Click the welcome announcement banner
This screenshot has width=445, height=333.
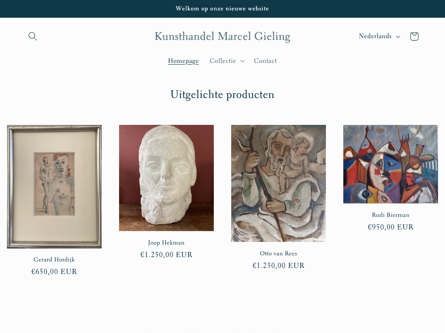point(222,9)
